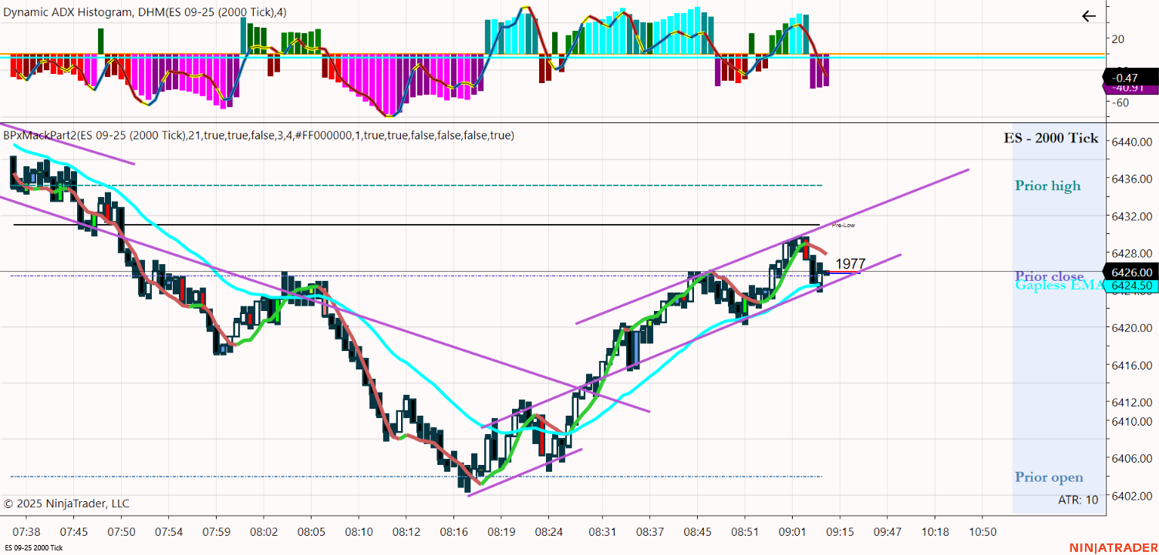Click the 6436.00 price axis label
Screen dimensions: 1159x555
pyautogui.click(x=1132, y=179)
